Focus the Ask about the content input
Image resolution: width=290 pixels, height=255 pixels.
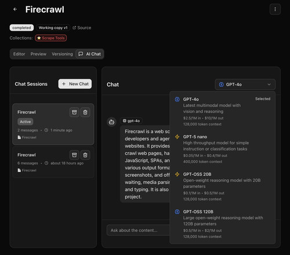coord(138,230)
